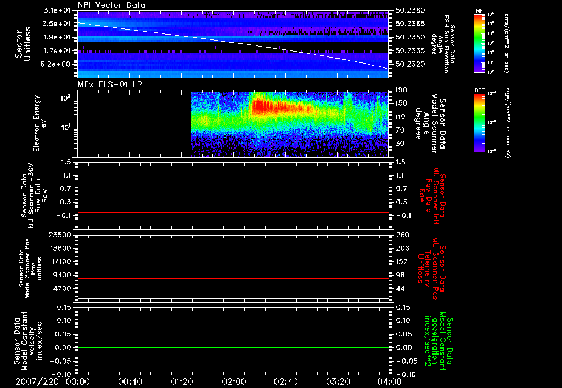
Task: Click the 02:40 time tick label
Action: pos(285,381)
